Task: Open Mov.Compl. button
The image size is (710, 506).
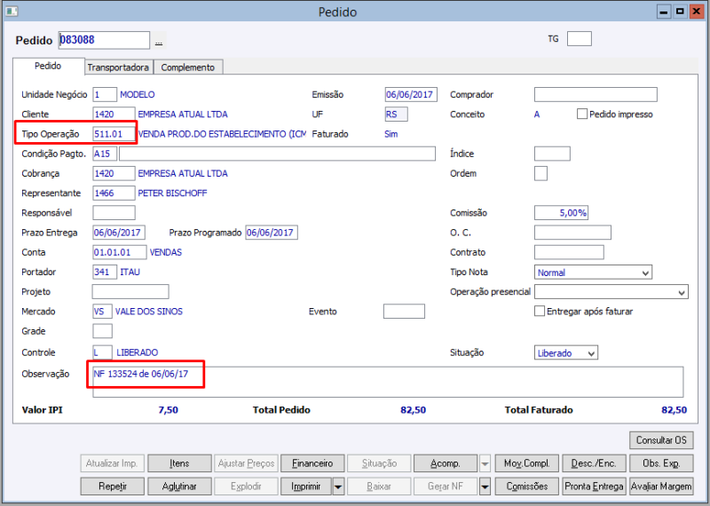Action: click(527, 463)
